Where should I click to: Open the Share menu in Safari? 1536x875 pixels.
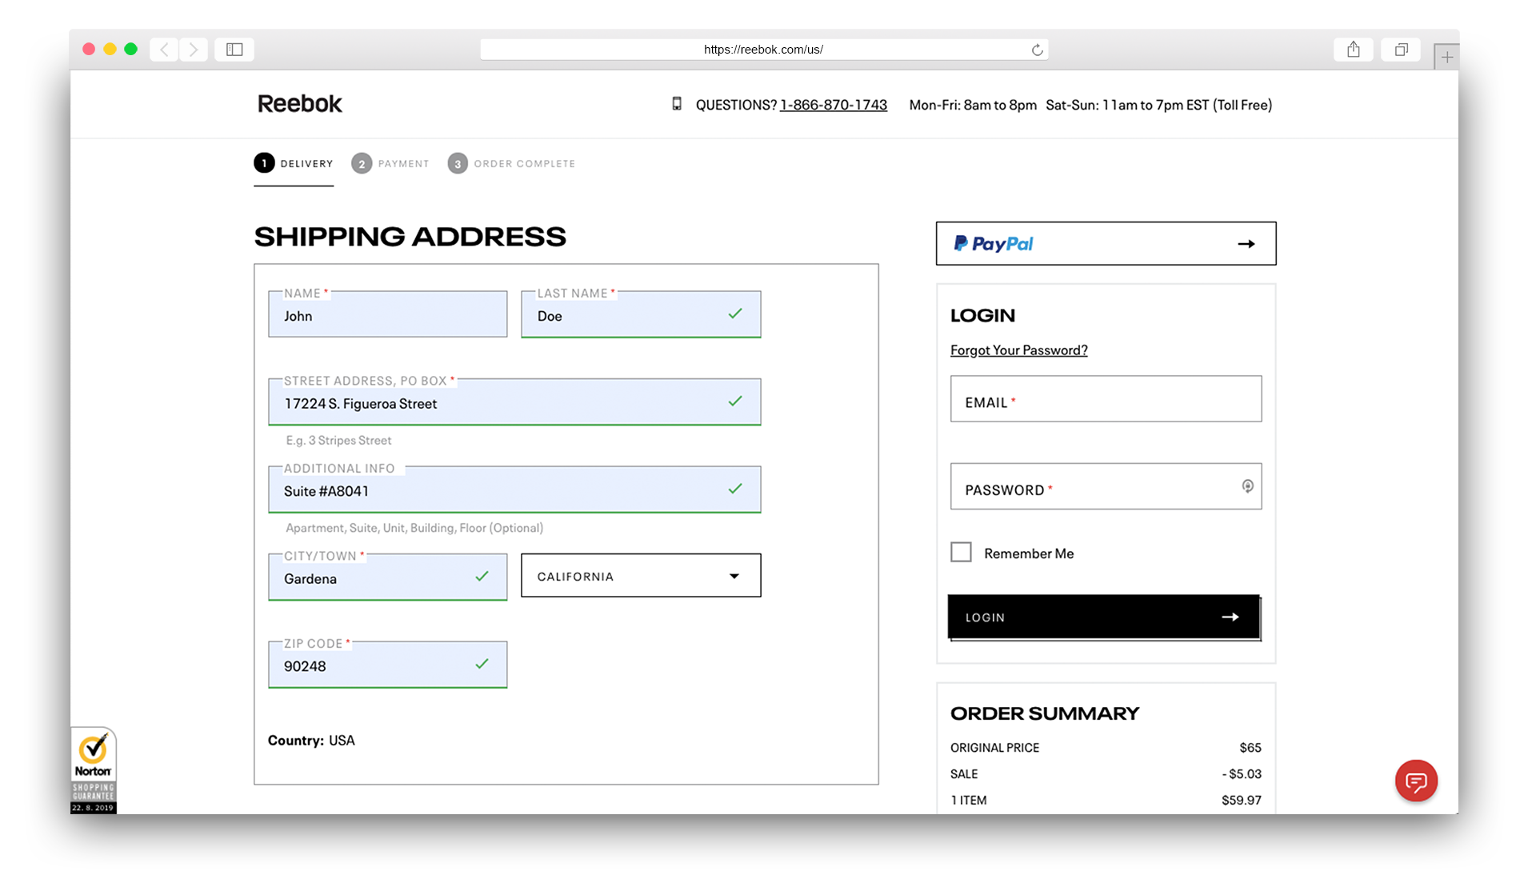click(x=1354, y=49)
